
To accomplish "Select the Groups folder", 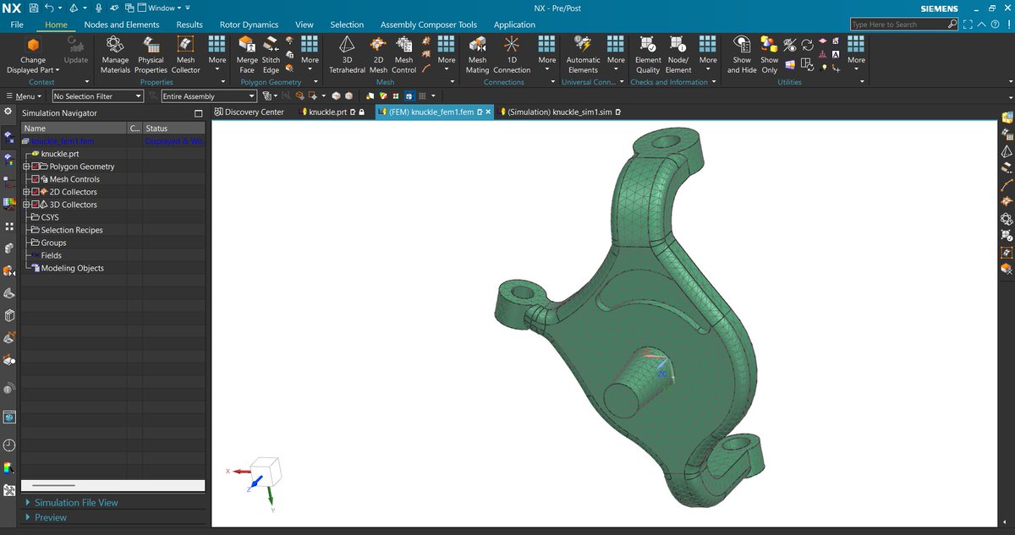I will [53, 243].
